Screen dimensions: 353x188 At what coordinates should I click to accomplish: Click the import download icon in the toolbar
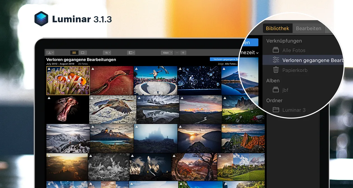50,53
